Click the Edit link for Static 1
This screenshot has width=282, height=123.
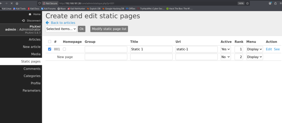click(x=269, y=49)
